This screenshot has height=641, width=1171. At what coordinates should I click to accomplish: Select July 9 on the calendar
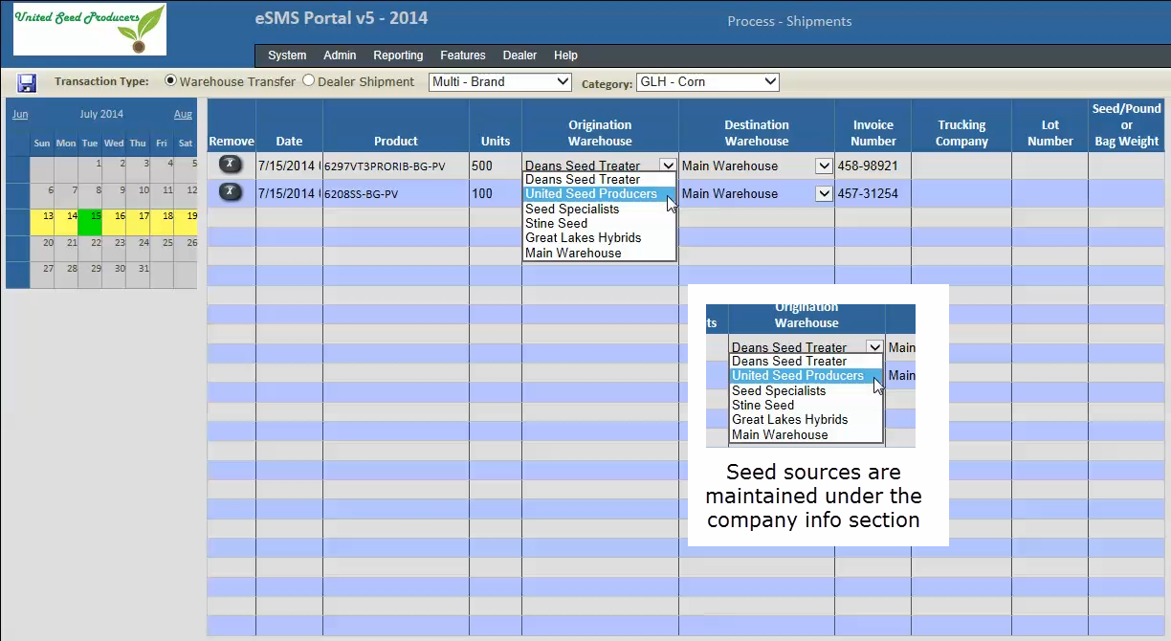[114, 195]
